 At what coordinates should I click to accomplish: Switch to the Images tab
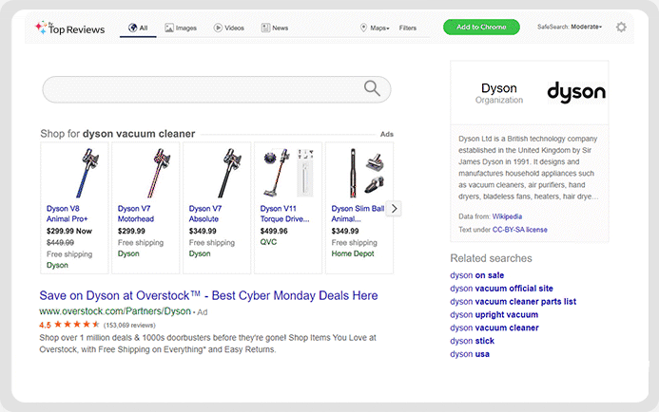click(181, 28)
